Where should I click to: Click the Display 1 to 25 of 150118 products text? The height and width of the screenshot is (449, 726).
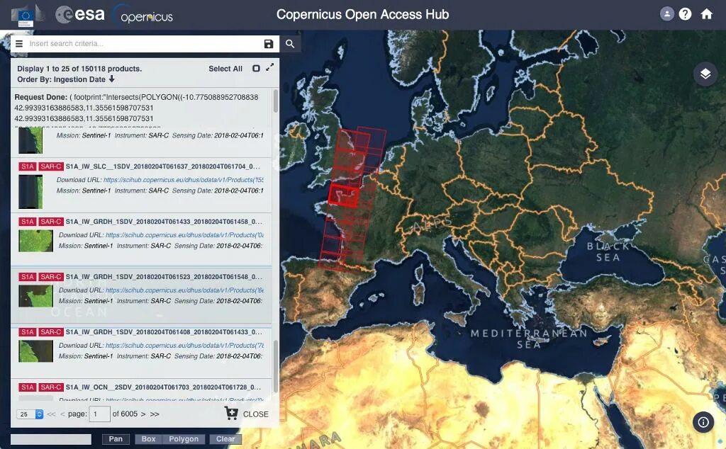(x=79, y=69)
